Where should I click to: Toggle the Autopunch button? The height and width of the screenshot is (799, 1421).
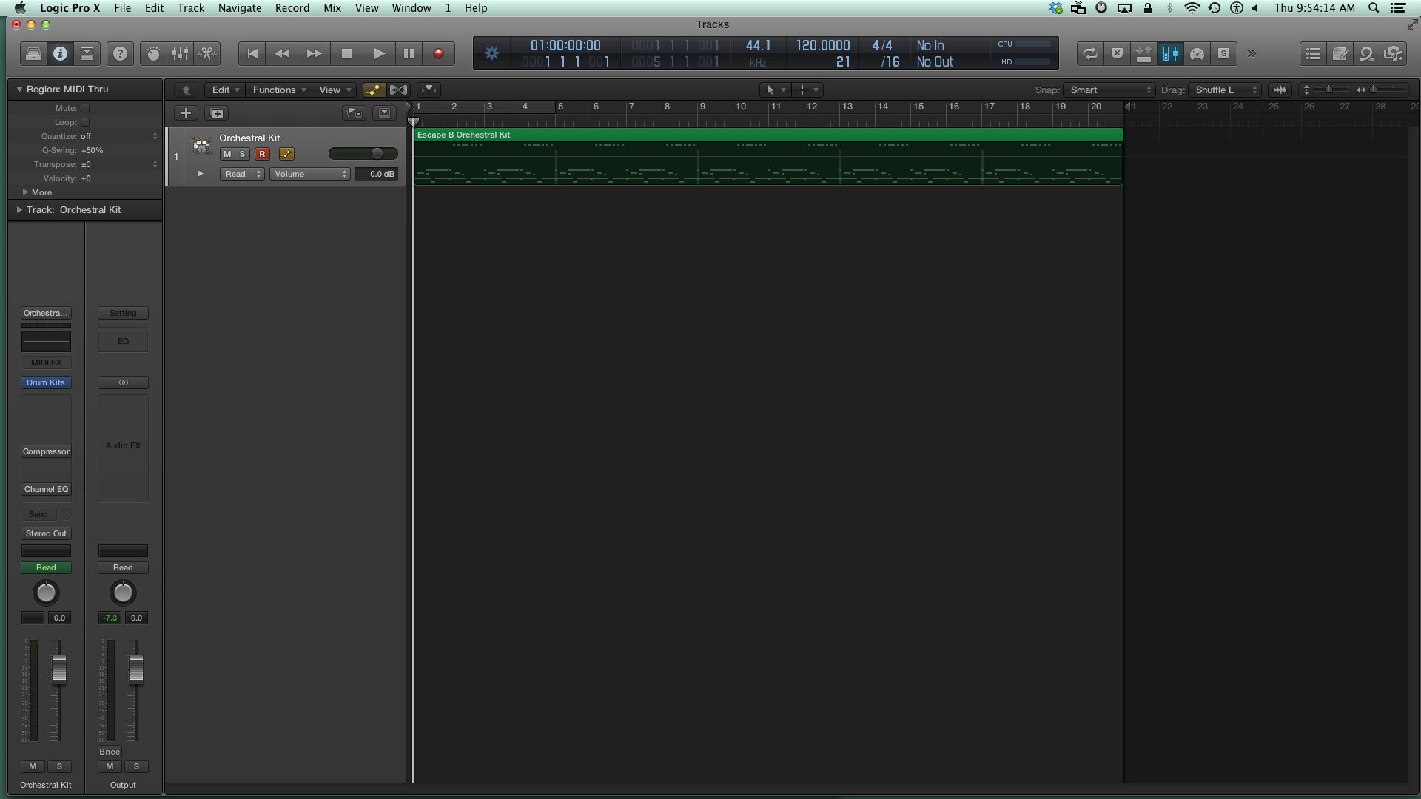1143,53
